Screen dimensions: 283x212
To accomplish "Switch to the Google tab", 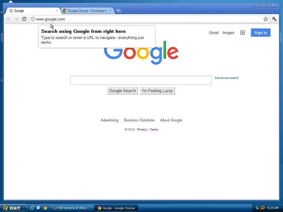I will click(33, 11).
